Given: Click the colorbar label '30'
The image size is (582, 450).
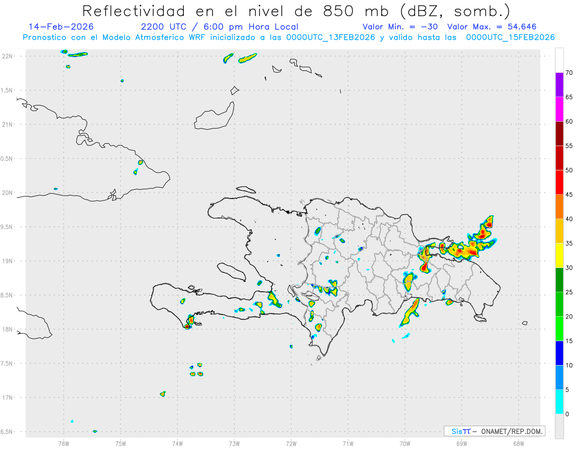Looking at the screenshot, I should tap(569, 268).
